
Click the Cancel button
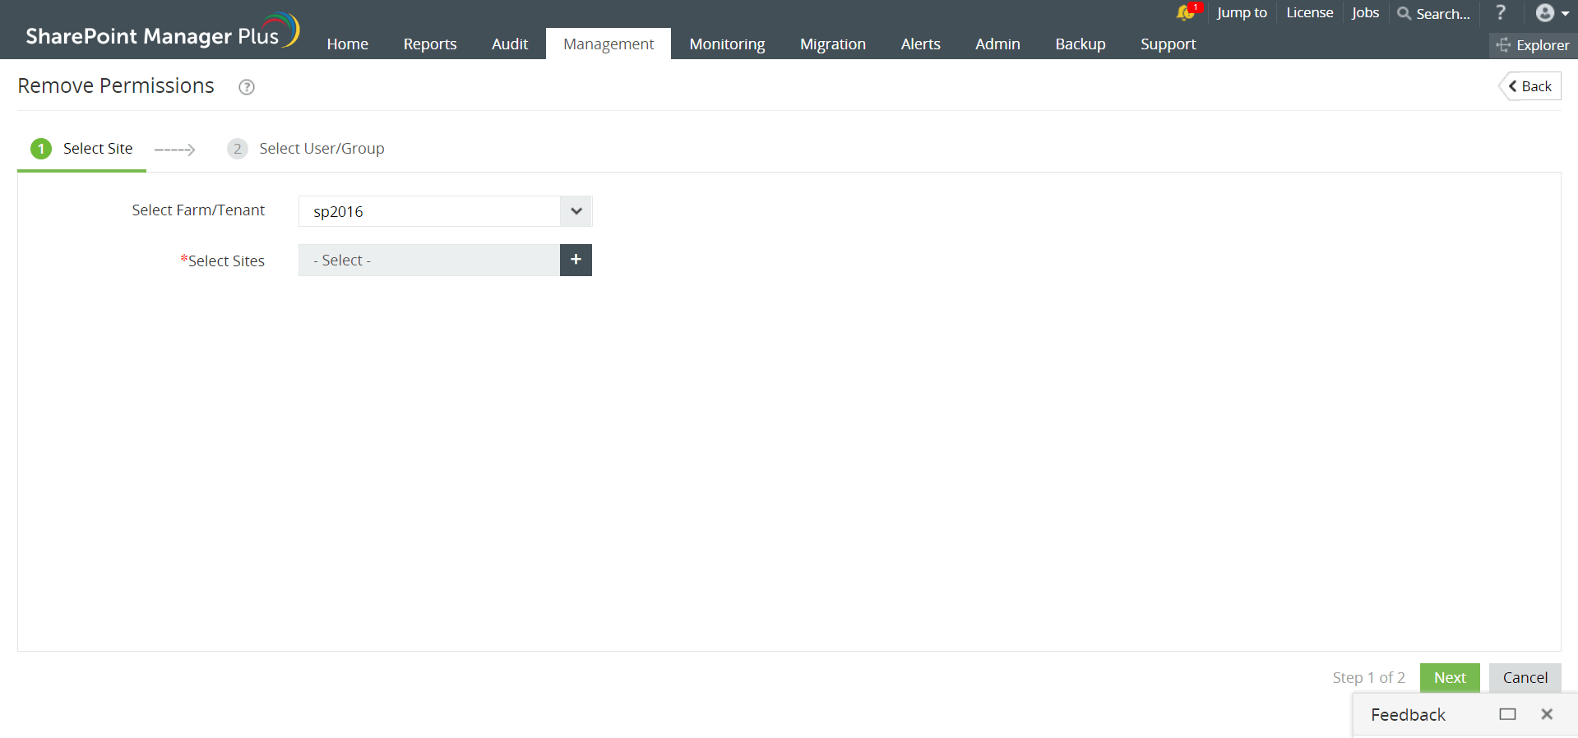click(1525, 677)
